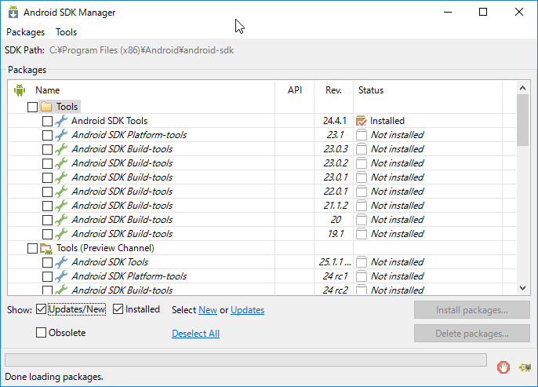Image resolution: width=538 pixels, height=387 pixels.
Task: Click the Delete packages button
Action: point(472,333)
